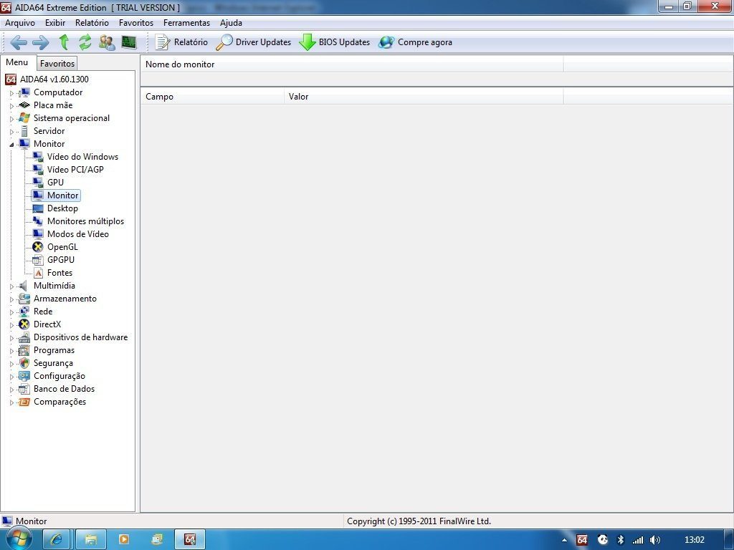Click the green up-level arrow
Image resolution: width=734 pixels, height=550 pixels.
[64, 42]
